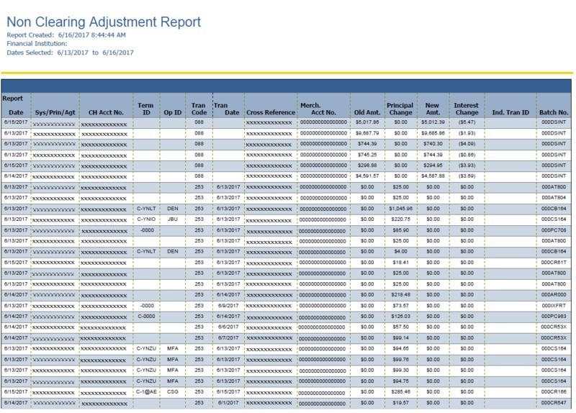Click the Interest Change column header

pos(467,109)
